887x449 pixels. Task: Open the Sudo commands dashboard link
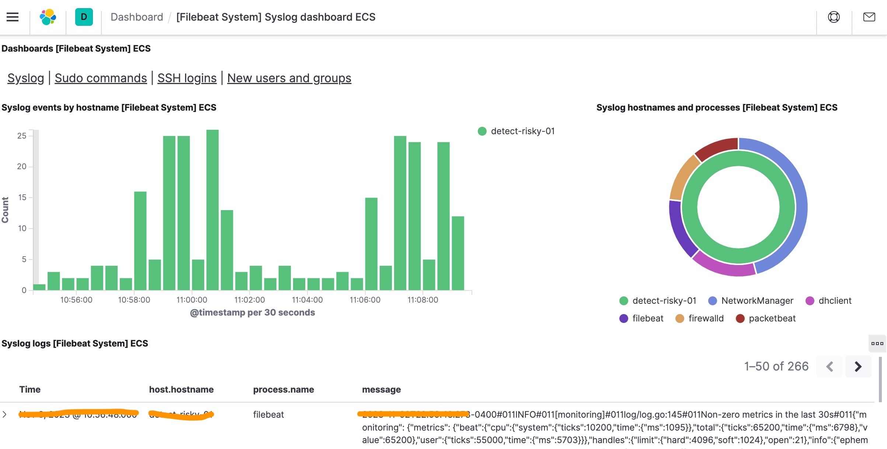tap(101, 78)
